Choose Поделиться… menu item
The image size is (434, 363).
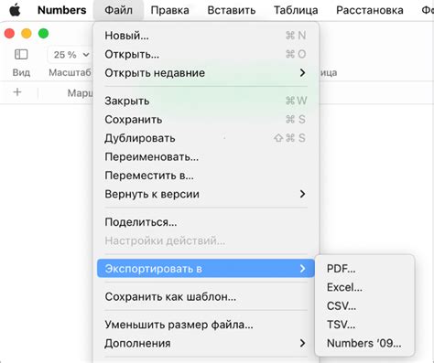[x=206, y=222]
